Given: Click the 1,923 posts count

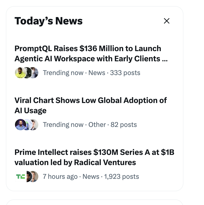Looking at the screenshot, I should [122, 177].
